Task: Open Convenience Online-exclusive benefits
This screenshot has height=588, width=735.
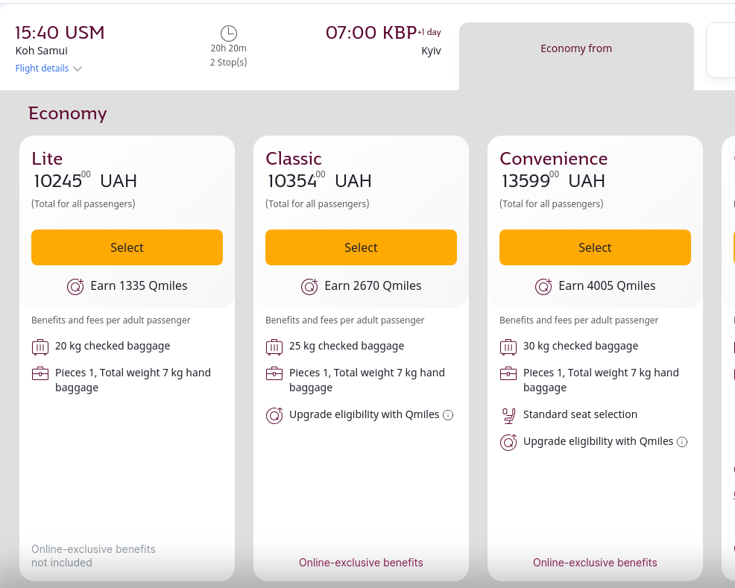Action: click(595, 563)
